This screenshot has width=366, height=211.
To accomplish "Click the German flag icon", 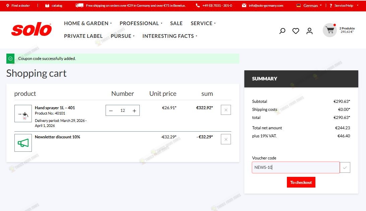I will [x=299, y=5].
